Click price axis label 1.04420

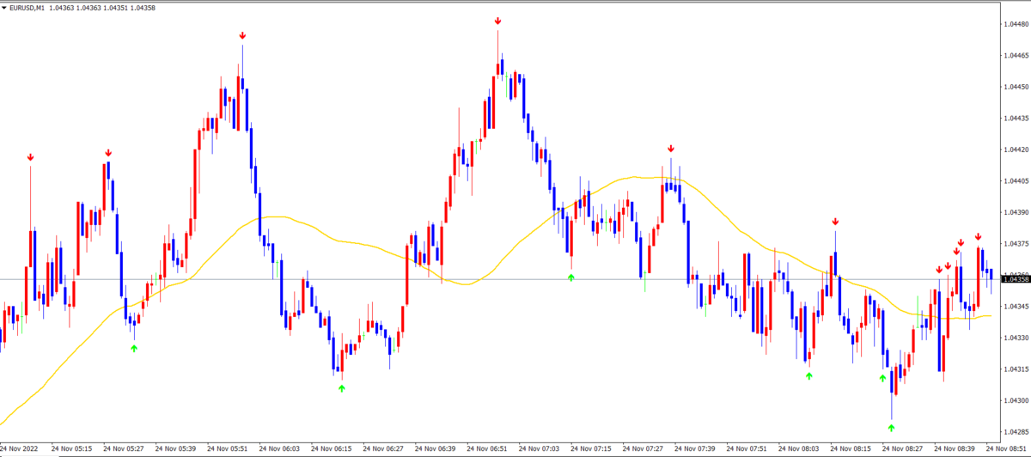coord(1015,149)
